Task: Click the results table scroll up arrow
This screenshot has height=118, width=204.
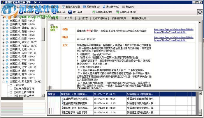Action: 200,93
